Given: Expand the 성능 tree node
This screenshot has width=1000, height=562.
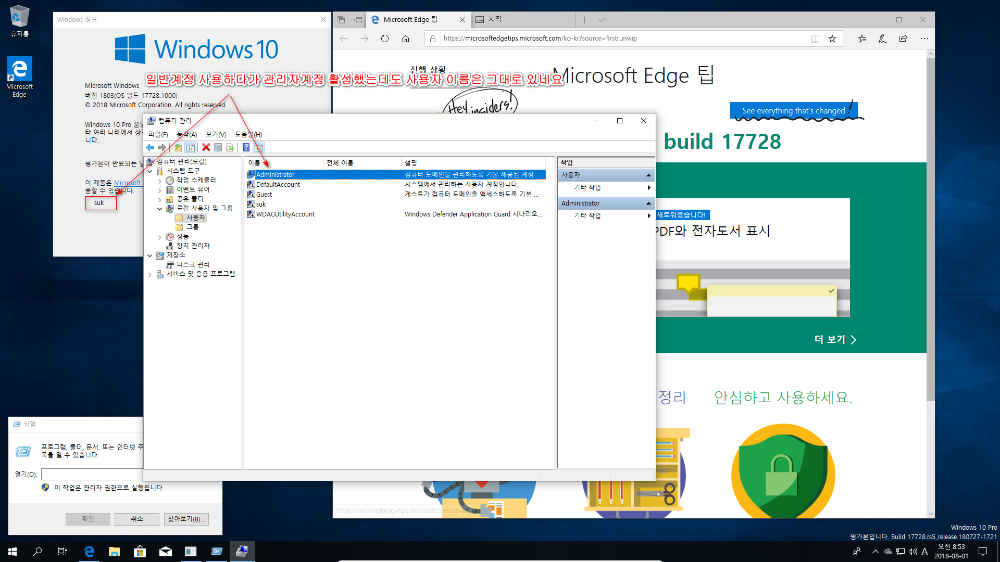Looking at the screenshot, I should [x=159, y=237].
